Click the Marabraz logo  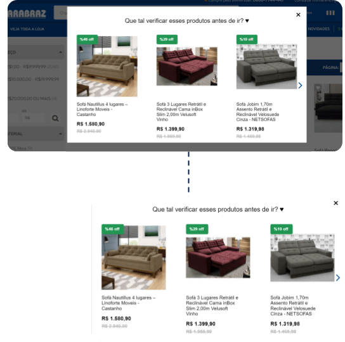(x=27, y=14)
